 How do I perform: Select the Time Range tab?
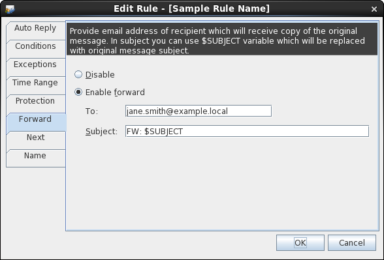[x=35, y=85]
